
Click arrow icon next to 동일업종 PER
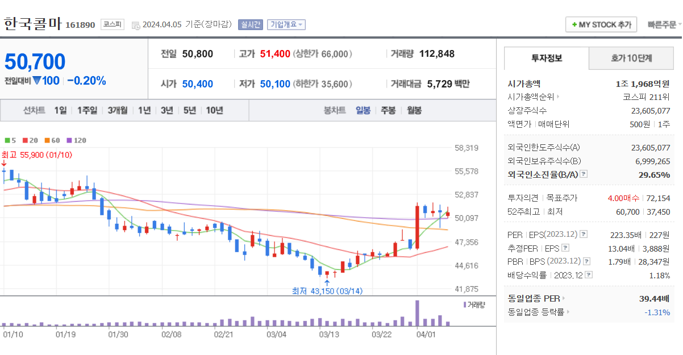tap(564, 299)
